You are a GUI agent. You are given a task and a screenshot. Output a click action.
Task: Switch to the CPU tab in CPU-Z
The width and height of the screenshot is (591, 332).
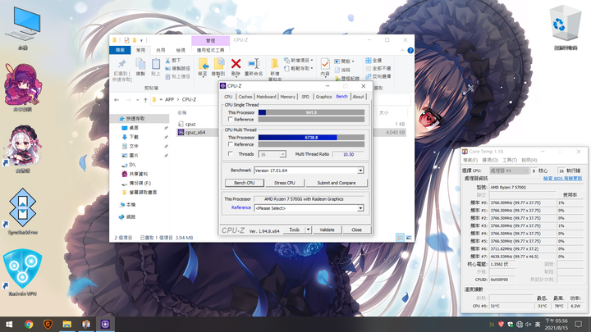coord(228,97)
